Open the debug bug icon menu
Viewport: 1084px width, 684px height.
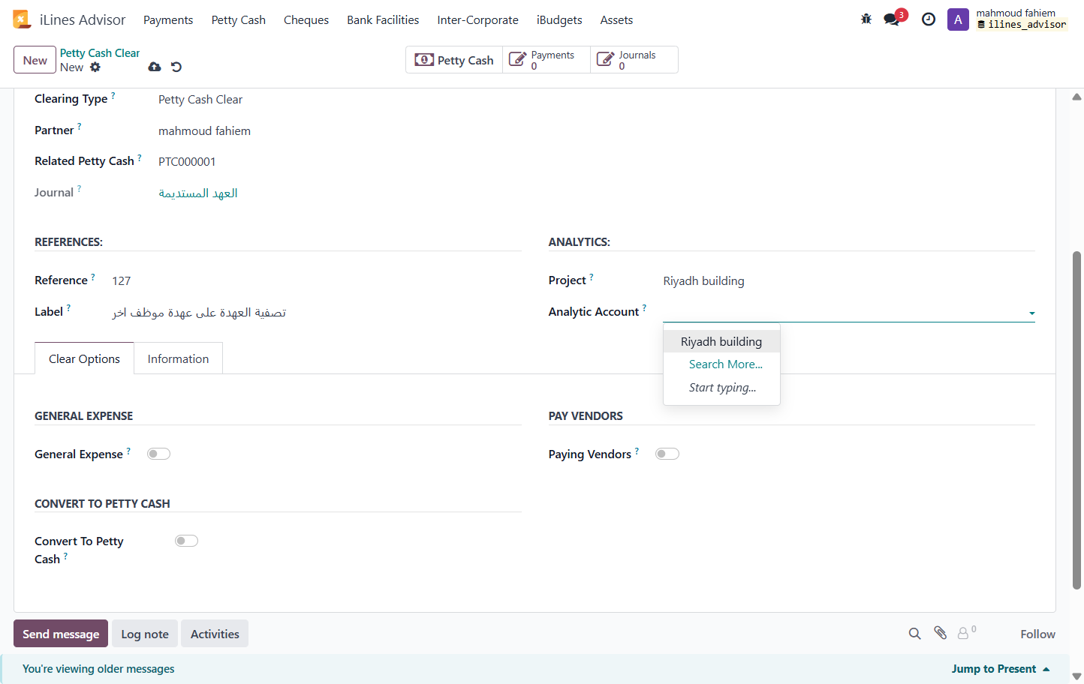[x=866, y=19]
